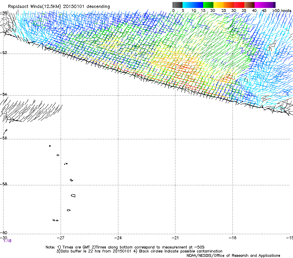The width and height of the screenshot is (293, 258).
Task: Click the cyan-blue 5-15 knots color segment
Action: coord(193,5)
